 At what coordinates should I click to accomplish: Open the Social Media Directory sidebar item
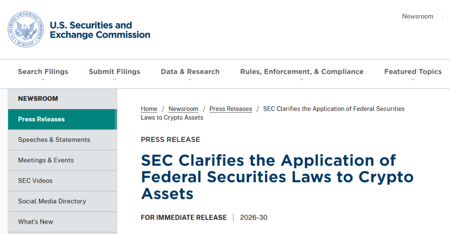pyautogui.click(x=52, y=201)
